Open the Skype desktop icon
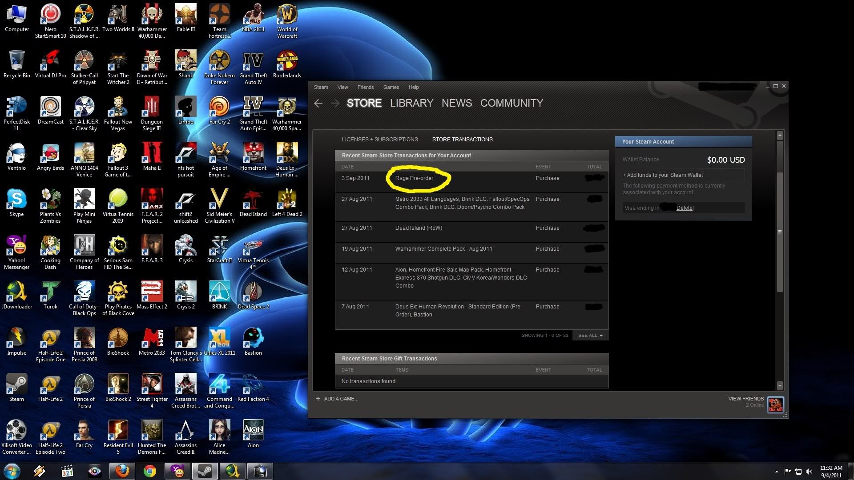 pos(16,203)
